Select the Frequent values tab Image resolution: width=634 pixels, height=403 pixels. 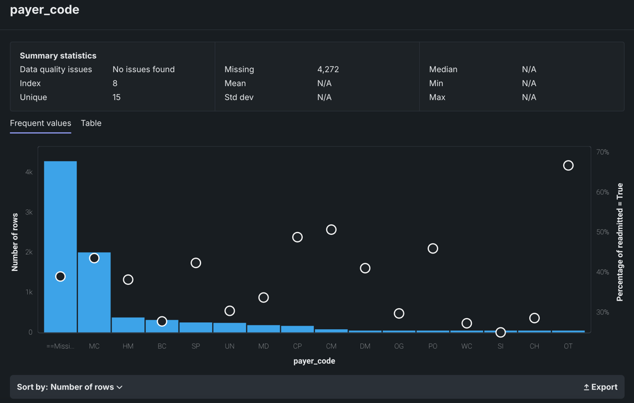pyautogui.click(x=41, y=123)
